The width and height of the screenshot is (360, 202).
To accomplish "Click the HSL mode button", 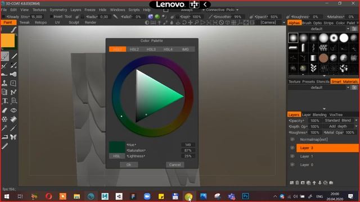I will [117, 156].
